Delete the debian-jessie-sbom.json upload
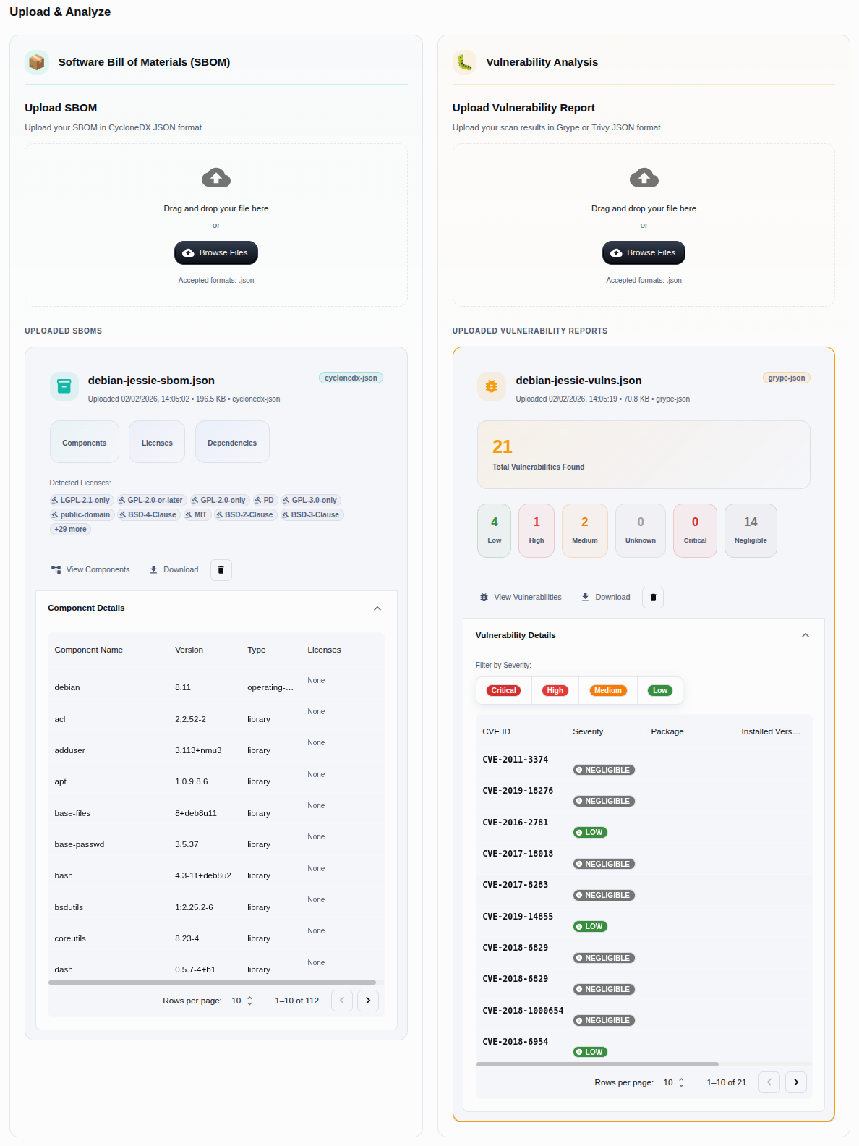The image size is (859, 1146). [x=221, y=570]
